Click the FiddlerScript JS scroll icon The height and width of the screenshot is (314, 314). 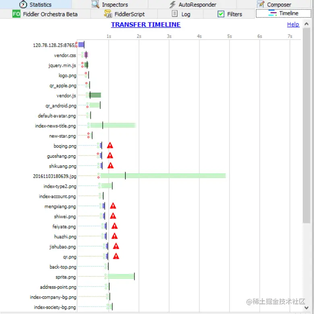click(108, 14)
